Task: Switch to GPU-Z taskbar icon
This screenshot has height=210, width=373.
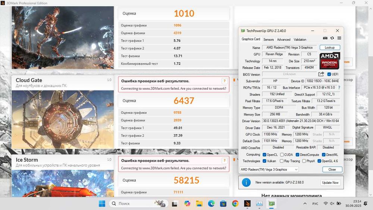Action: (272, 204)
